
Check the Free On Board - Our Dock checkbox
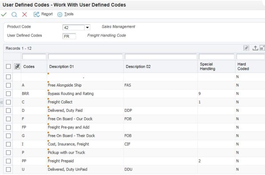click(8, 119)
